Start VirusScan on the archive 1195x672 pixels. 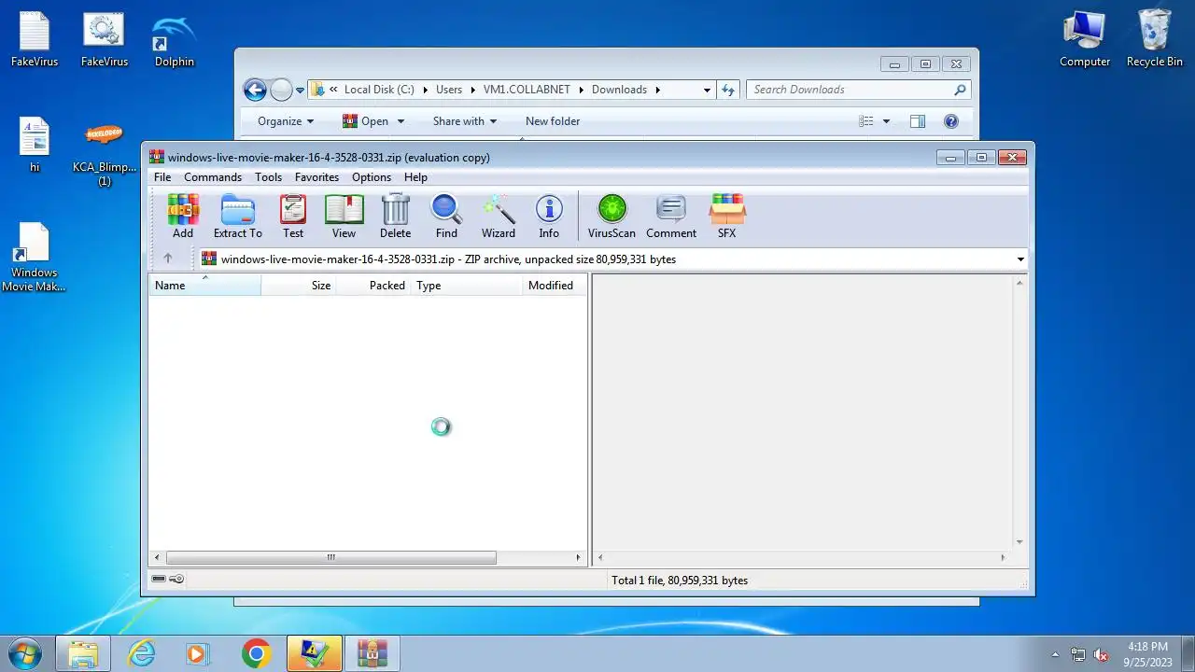click(x=612, y=216)
